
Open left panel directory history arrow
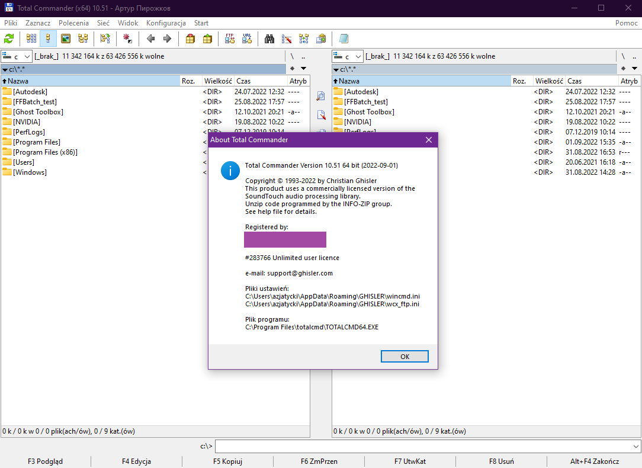[x=303, y=68]
